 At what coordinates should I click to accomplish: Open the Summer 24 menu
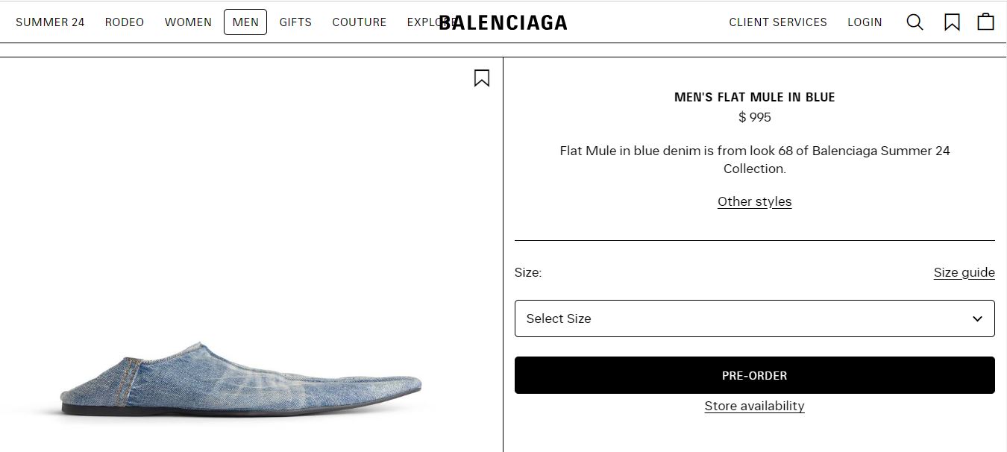tap(50, 22)
